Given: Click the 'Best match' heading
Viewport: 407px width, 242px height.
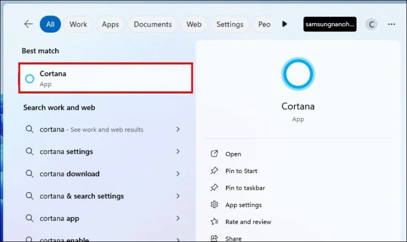Looking at the screenshot, I should pyautogui.click(x=40, y=51).
